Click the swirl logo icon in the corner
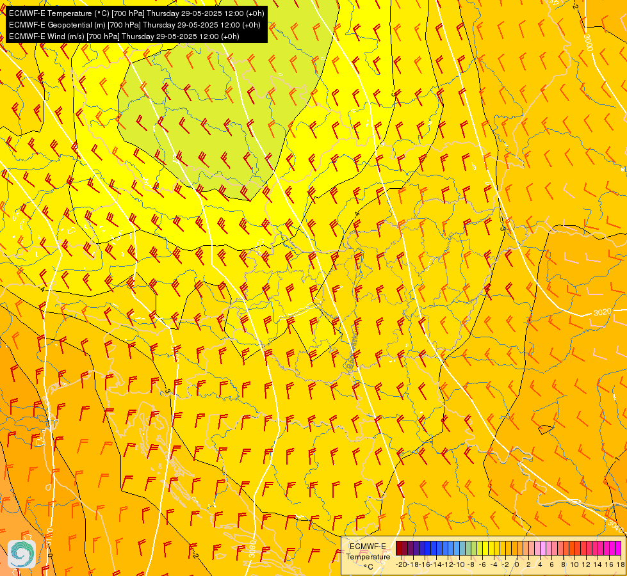Image resolution: width=627 pixels, height=576 pixels. [x=22, y=554]
